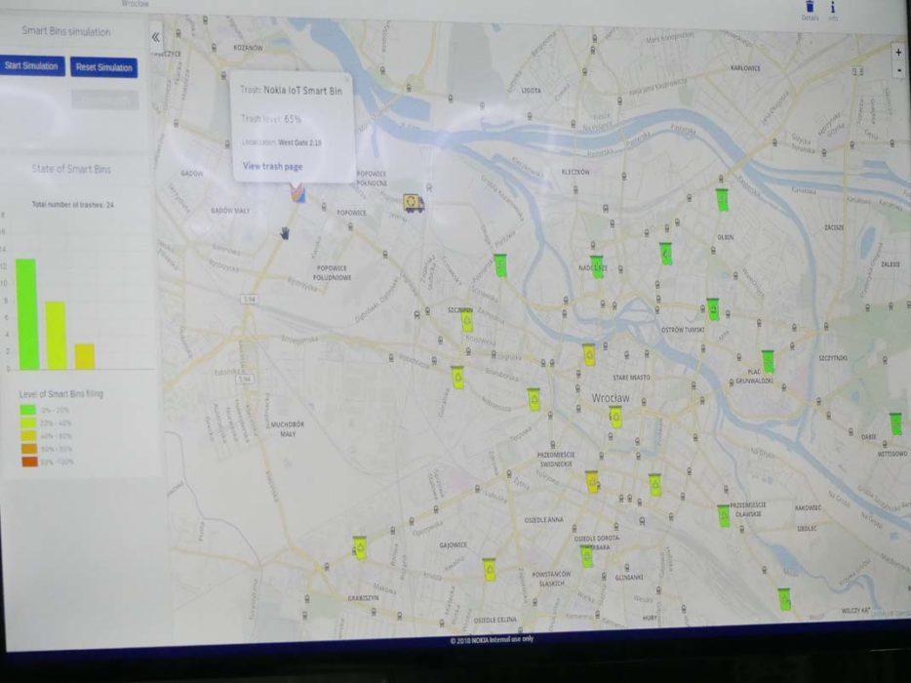The width and height of the screenshot is (911, 683).
Task: Collapse the sidebar with the double chevron
Action: pos(156,37)
